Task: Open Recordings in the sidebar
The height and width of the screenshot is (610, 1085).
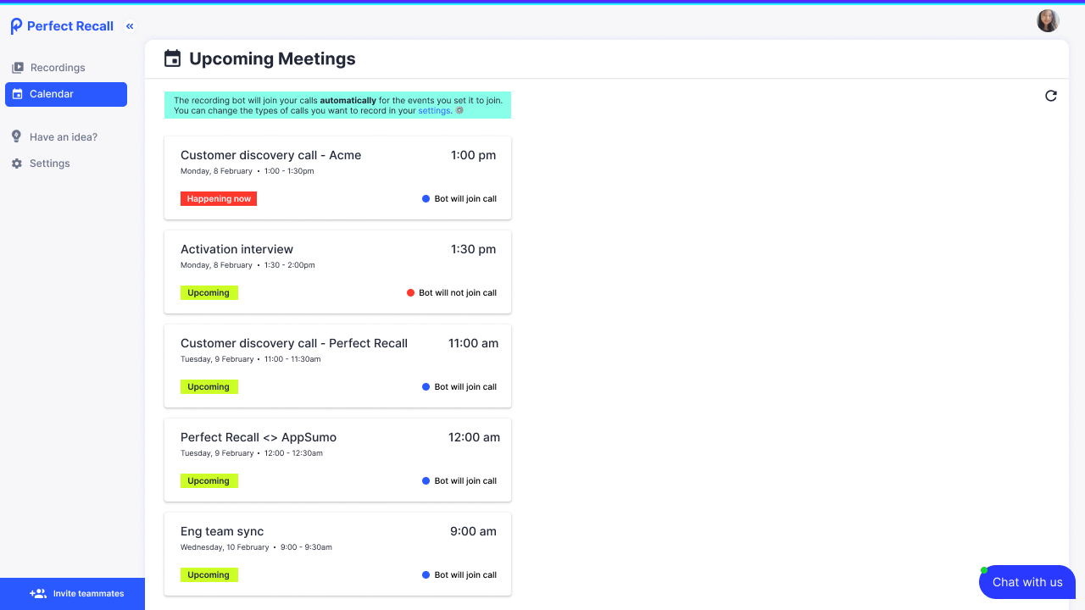Action: point(58,68)
